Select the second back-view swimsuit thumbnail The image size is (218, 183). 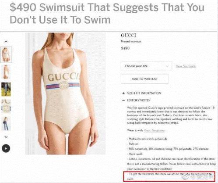click(6, 72)
